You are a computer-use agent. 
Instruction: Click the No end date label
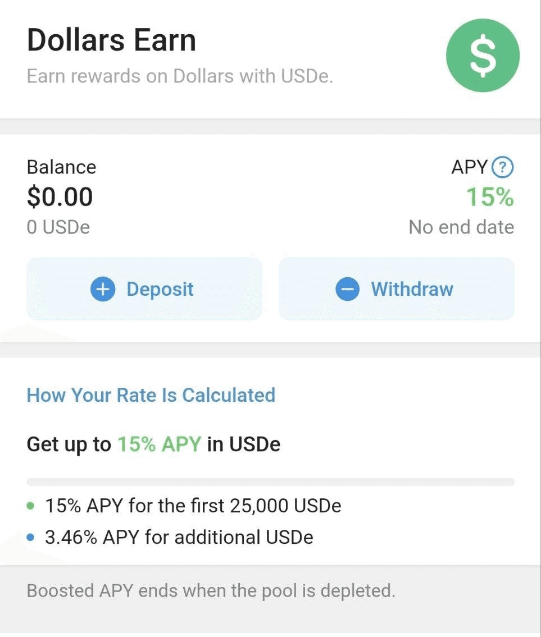point(461,227)
